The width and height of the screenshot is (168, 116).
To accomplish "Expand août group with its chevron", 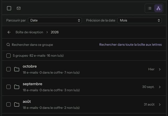I will click(160, 104).
